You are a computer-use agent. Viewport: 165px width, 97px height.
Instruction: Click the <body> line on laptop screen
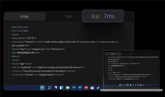(110, 70)
